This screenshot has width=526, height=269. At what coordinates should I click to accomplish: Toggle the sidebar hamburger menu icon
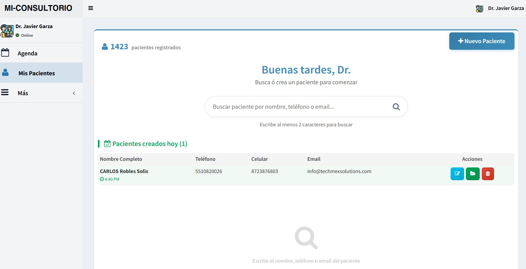coord(91,8)
